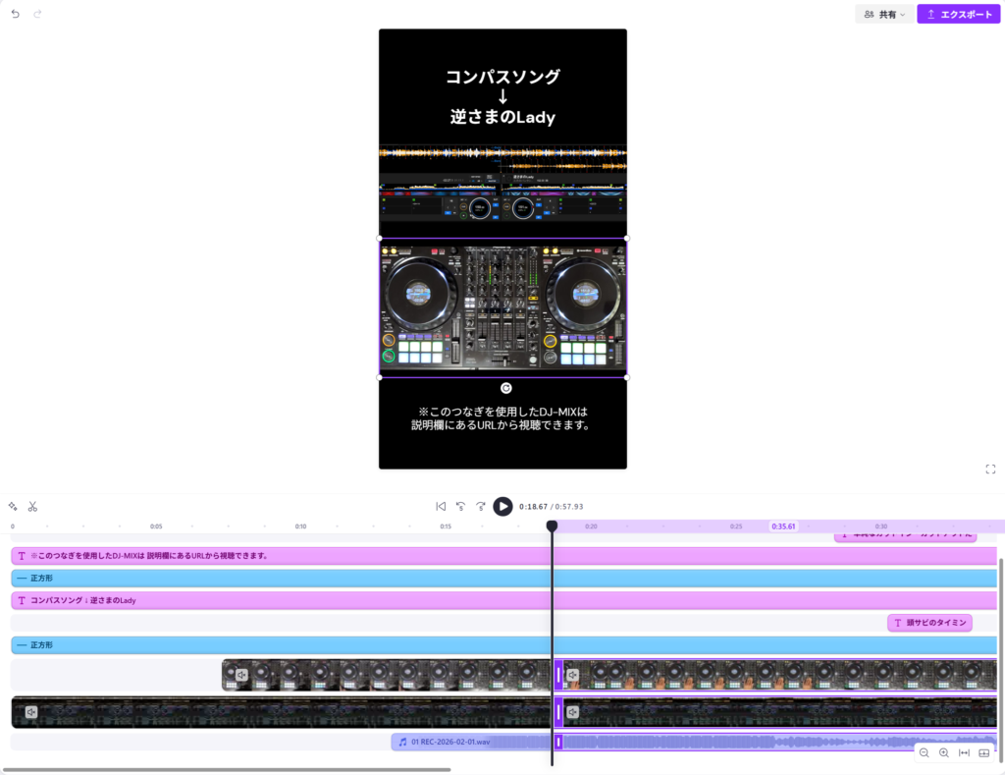Toggle mute on bottom waveform video track
The height and width of the screenshot is (775, 1005).
[31, 712]
